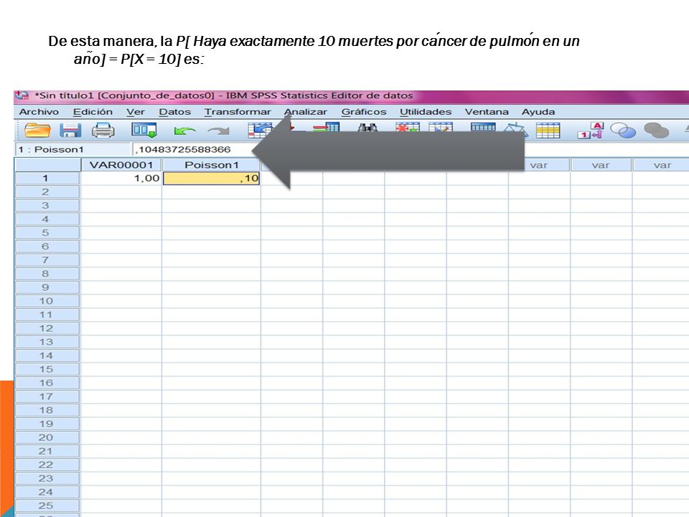Click the Split File toolbar icon
Image resolution: width=689 pixels, height=517 pixels.
click(483, 128)
